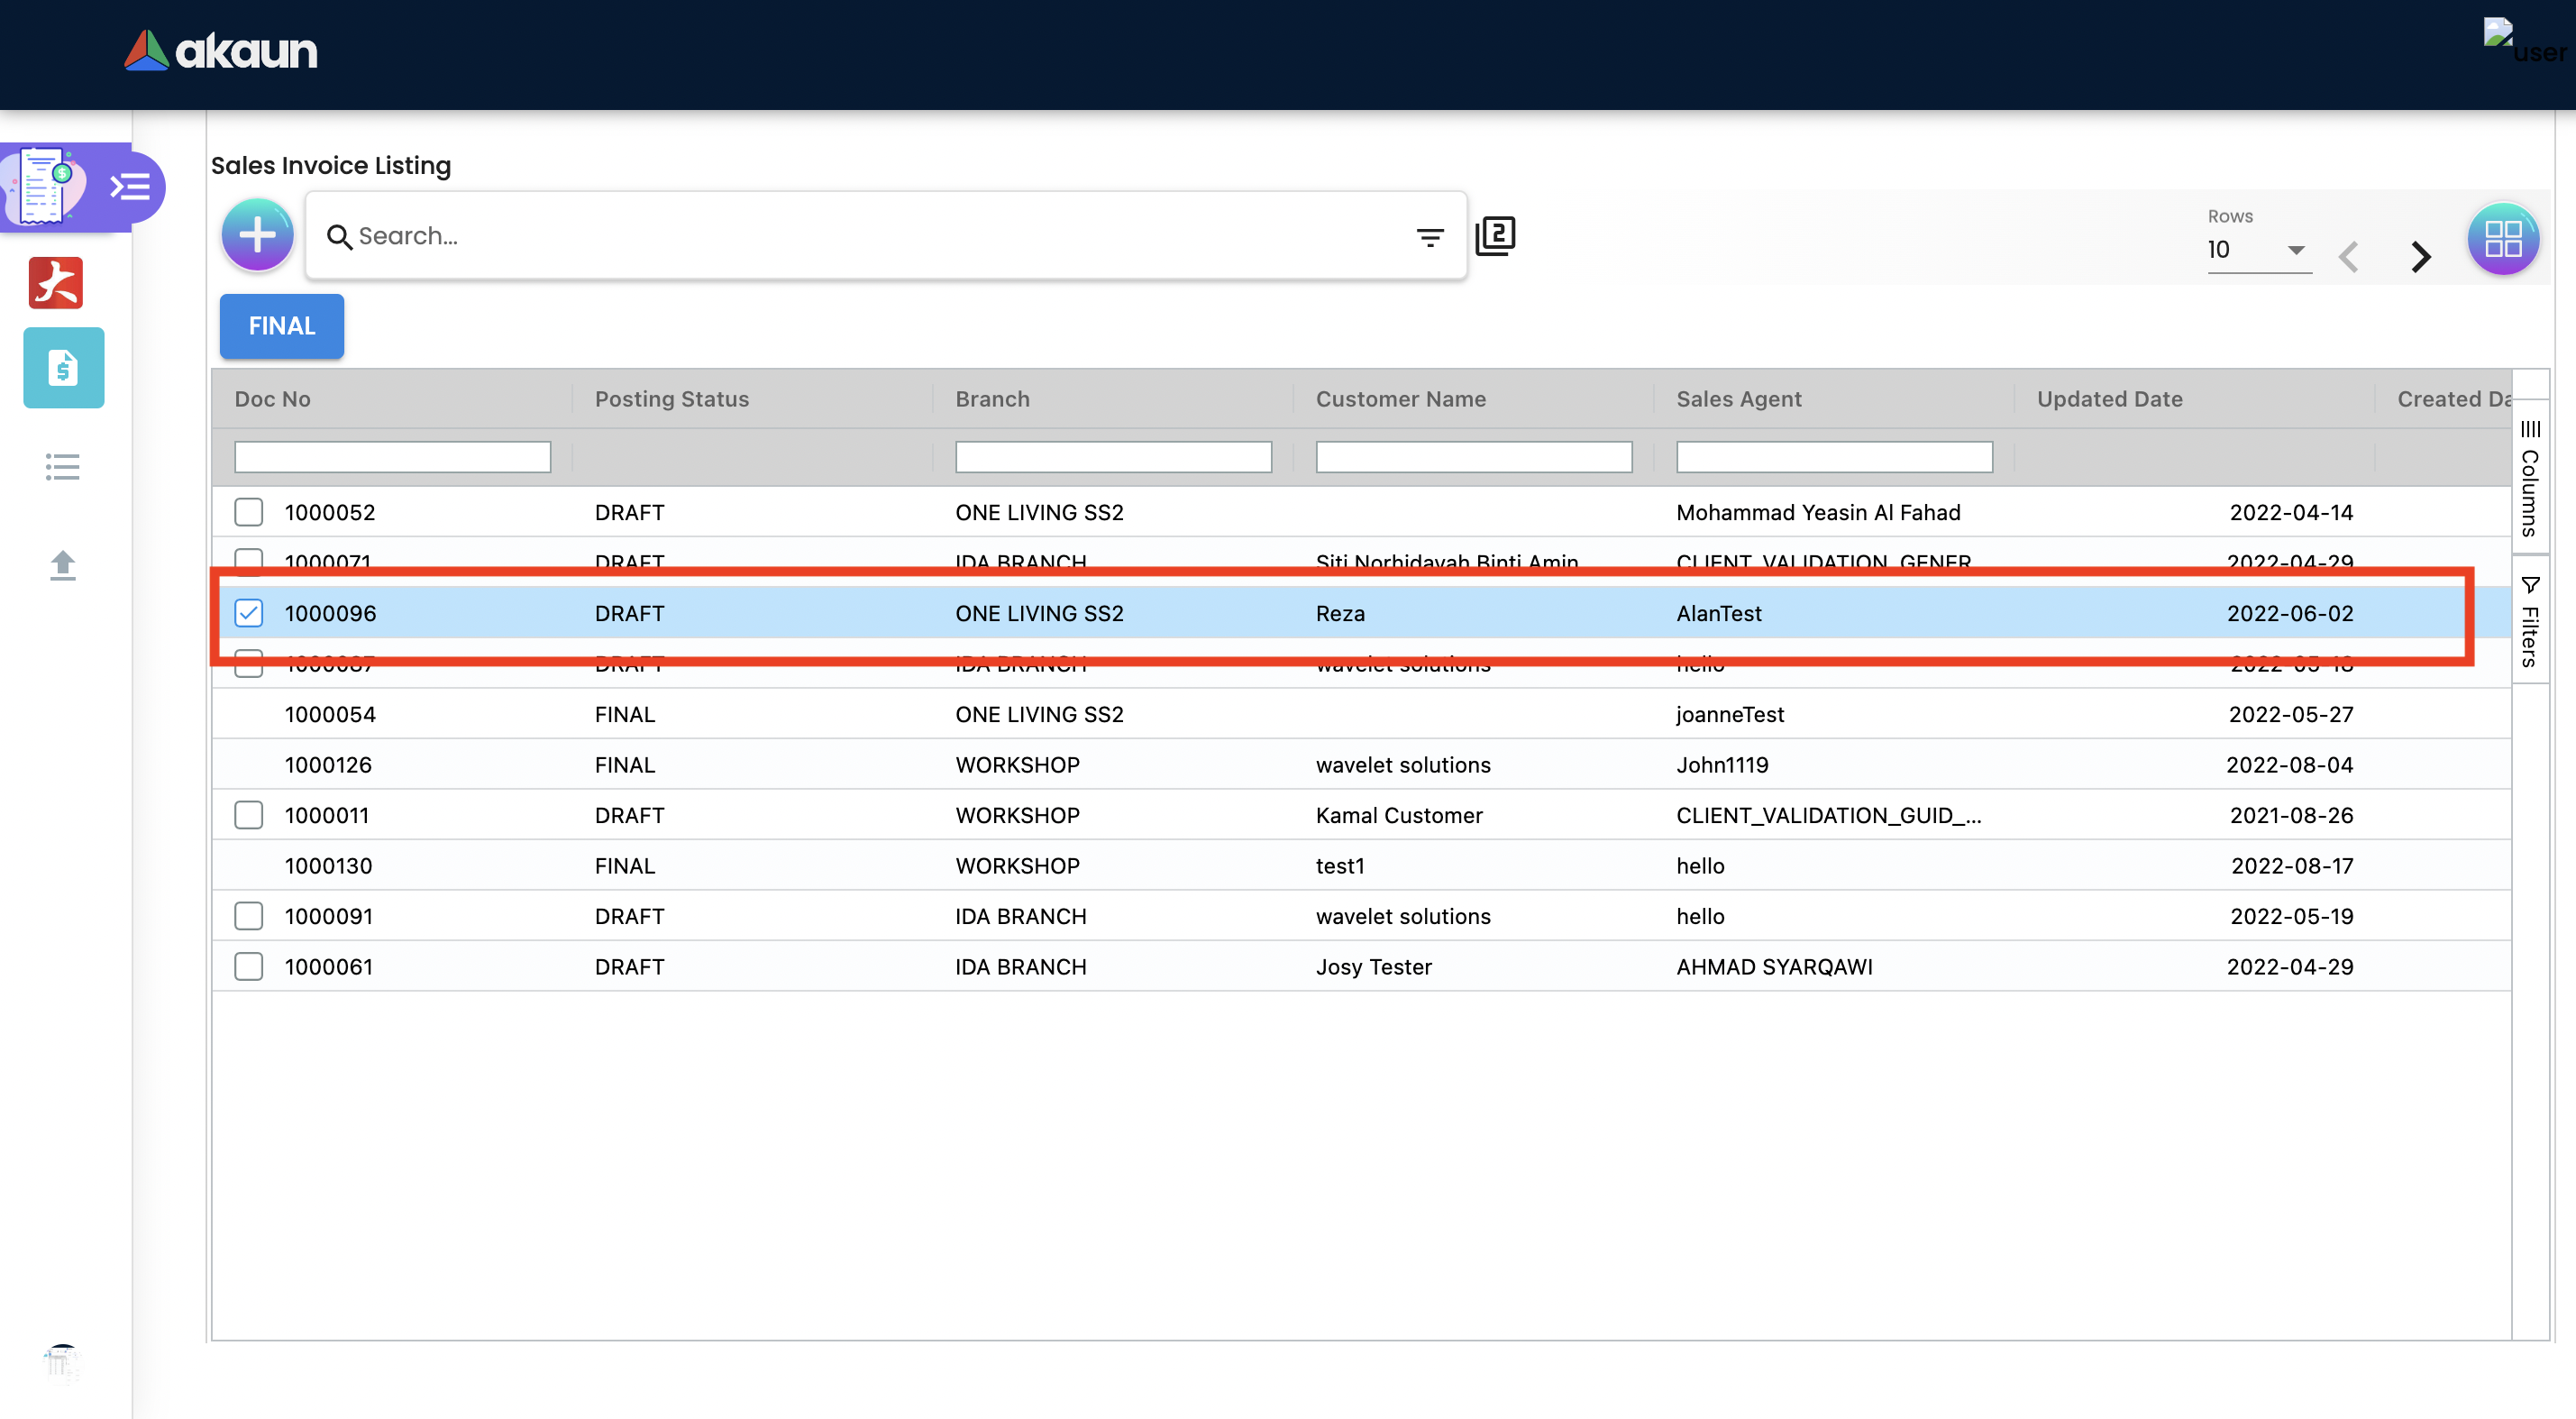
Task: Click the stacked pages icon beside search
Action: click(1495, 236)
